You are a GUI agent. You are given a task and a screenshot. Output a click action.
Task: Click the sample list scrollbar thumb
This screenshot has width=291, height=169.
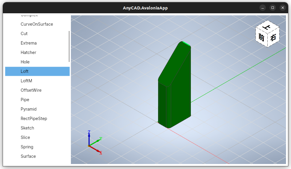[69, 46]
